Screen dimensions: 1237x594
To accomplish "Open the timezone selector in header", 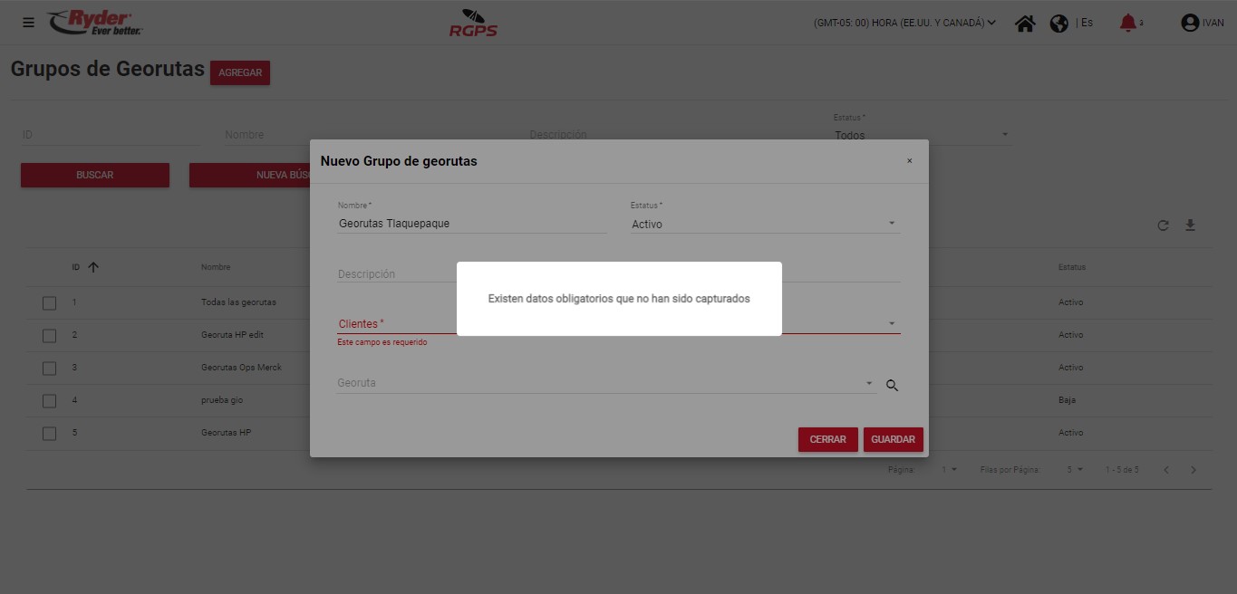I will pyautogui.click(x=904, y=24).
